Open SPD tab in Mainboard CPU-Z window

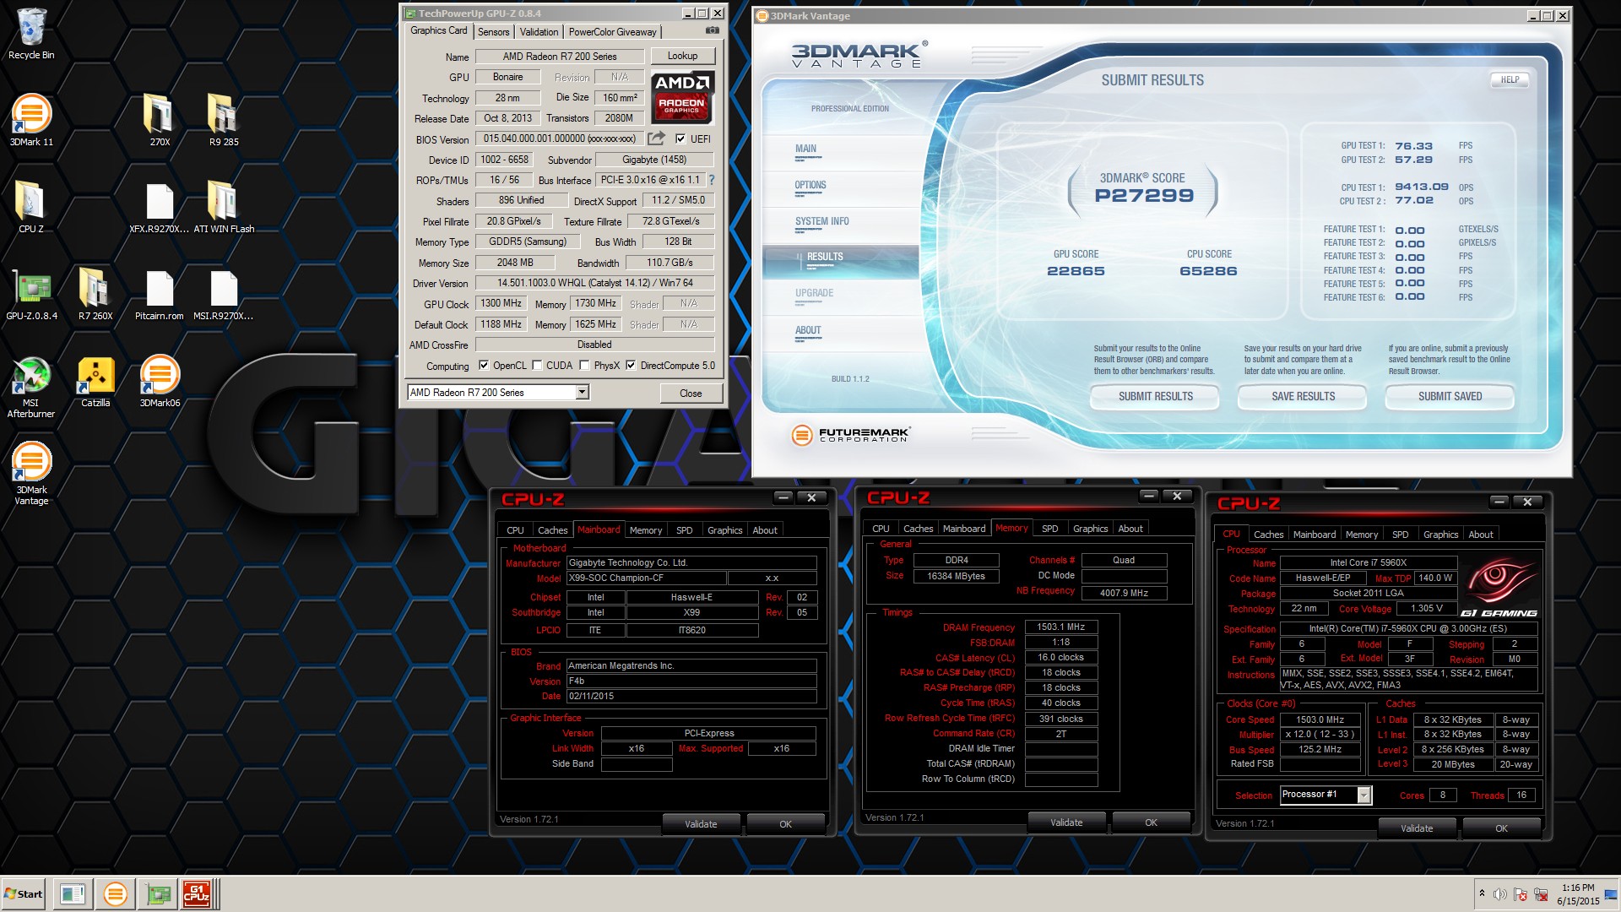[685, 530]
